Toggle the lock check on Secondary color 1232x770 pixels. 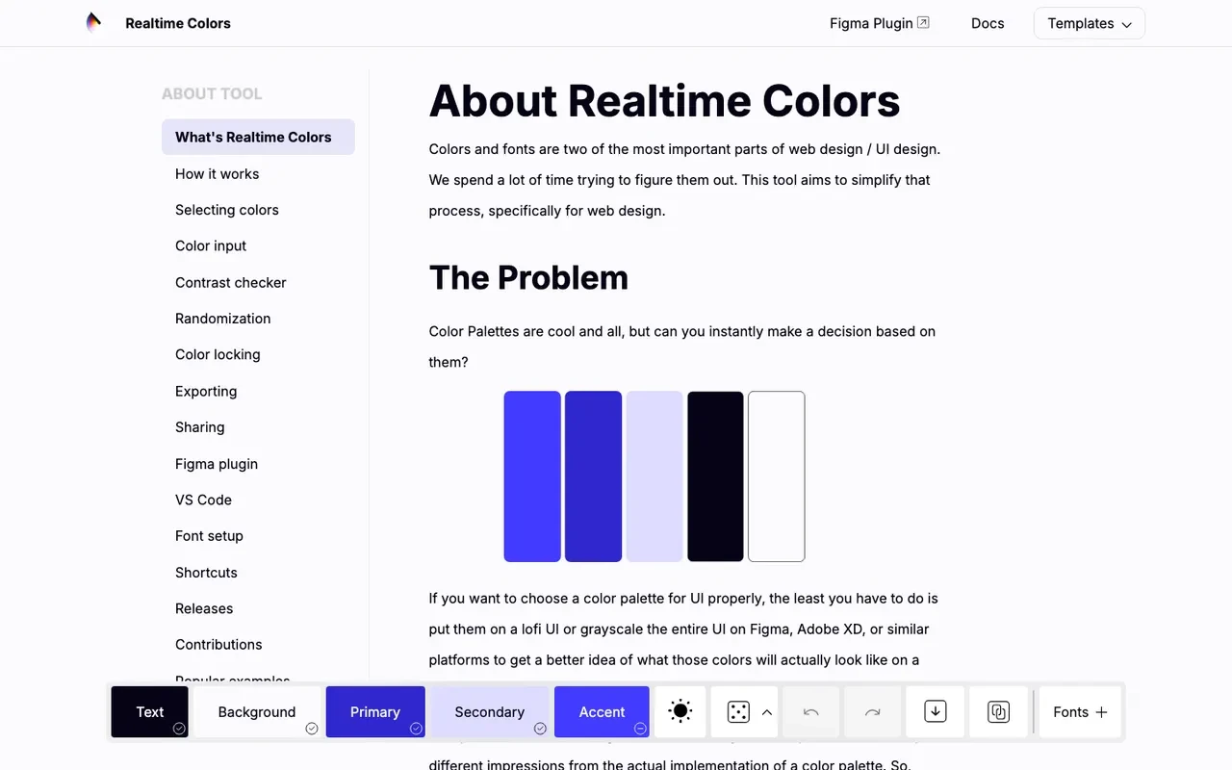coord(540,729)
